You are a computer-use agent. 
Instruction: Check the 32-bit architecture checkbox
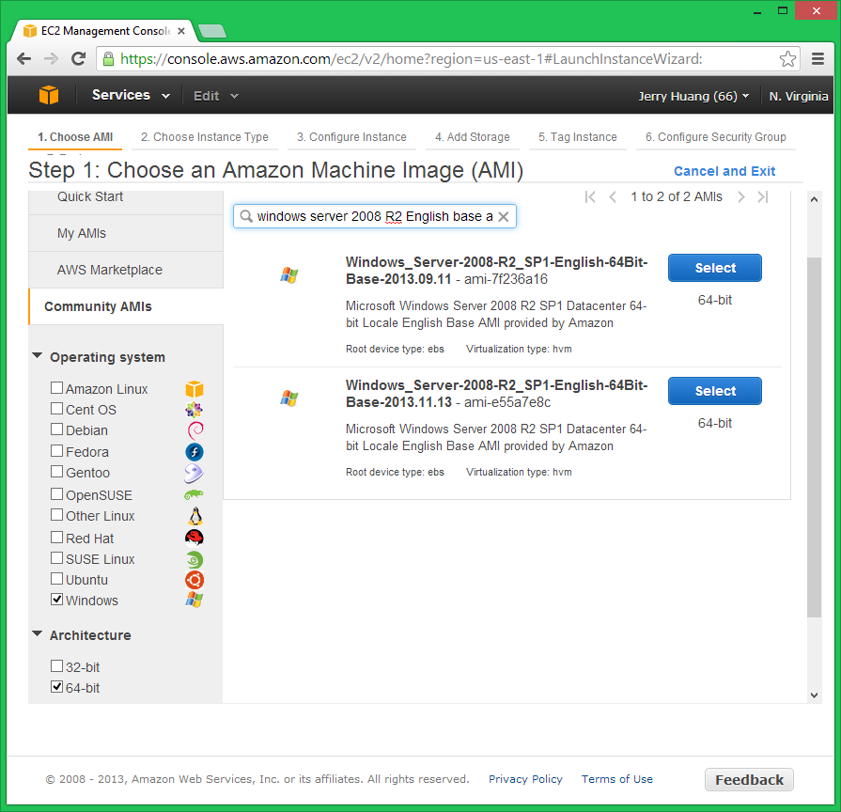tap(57, 666)
